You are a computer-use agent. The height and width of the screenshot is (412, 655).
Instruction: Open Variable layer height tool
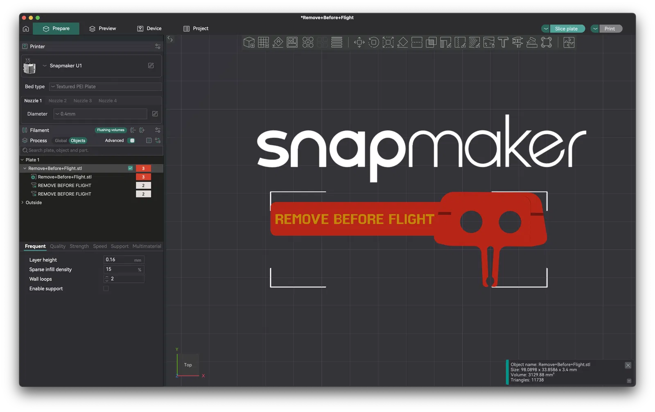point(337,43)
